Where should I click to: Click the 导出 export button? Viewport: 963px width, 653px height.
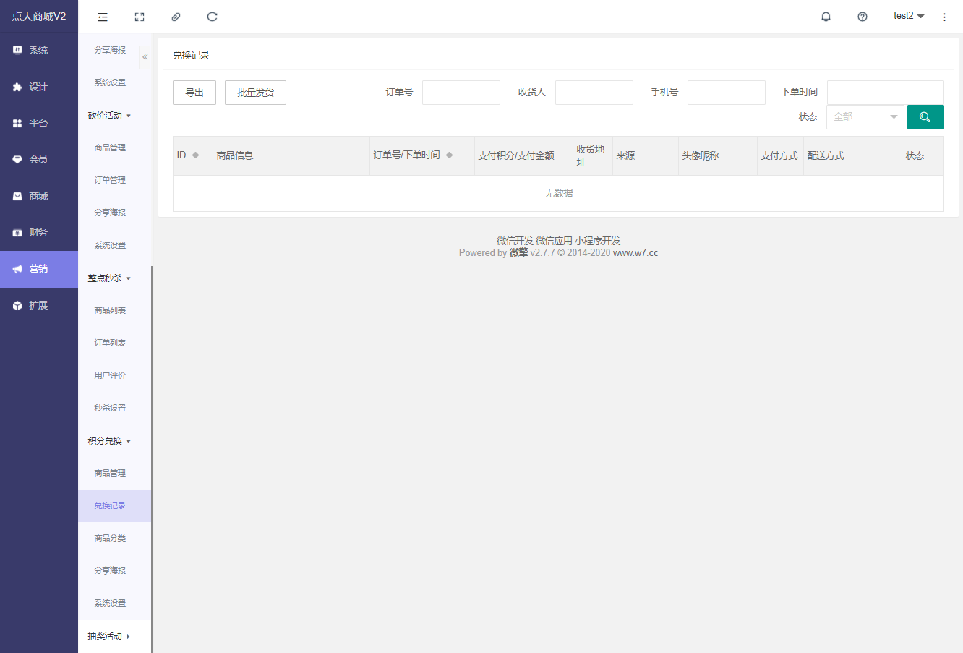point(194,93)
